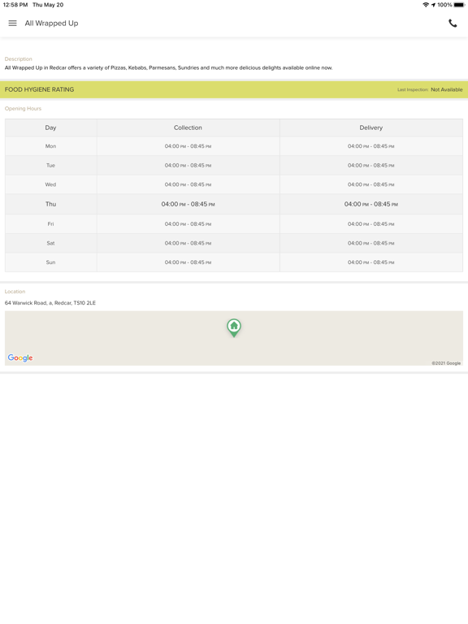Click Not Available last inspection text
468x624 pixels.
point(447,89)
